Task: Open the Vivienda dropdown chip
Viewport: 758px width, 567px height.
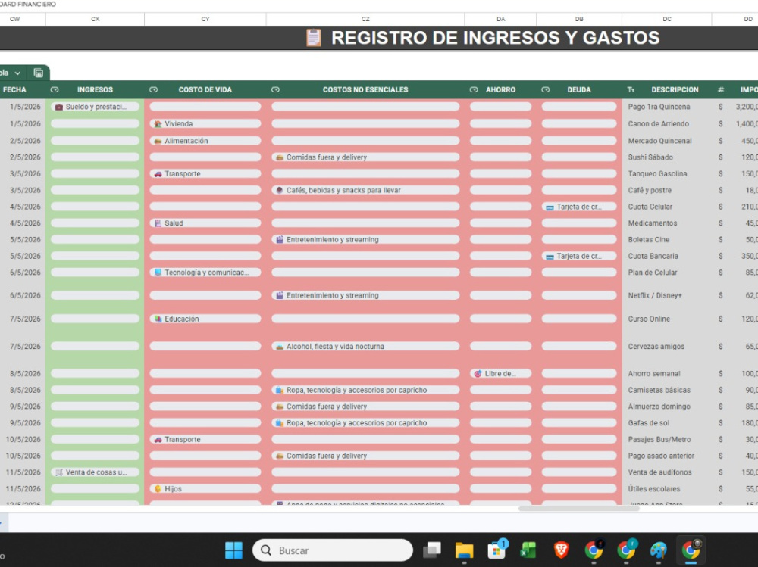Action: 205,123
